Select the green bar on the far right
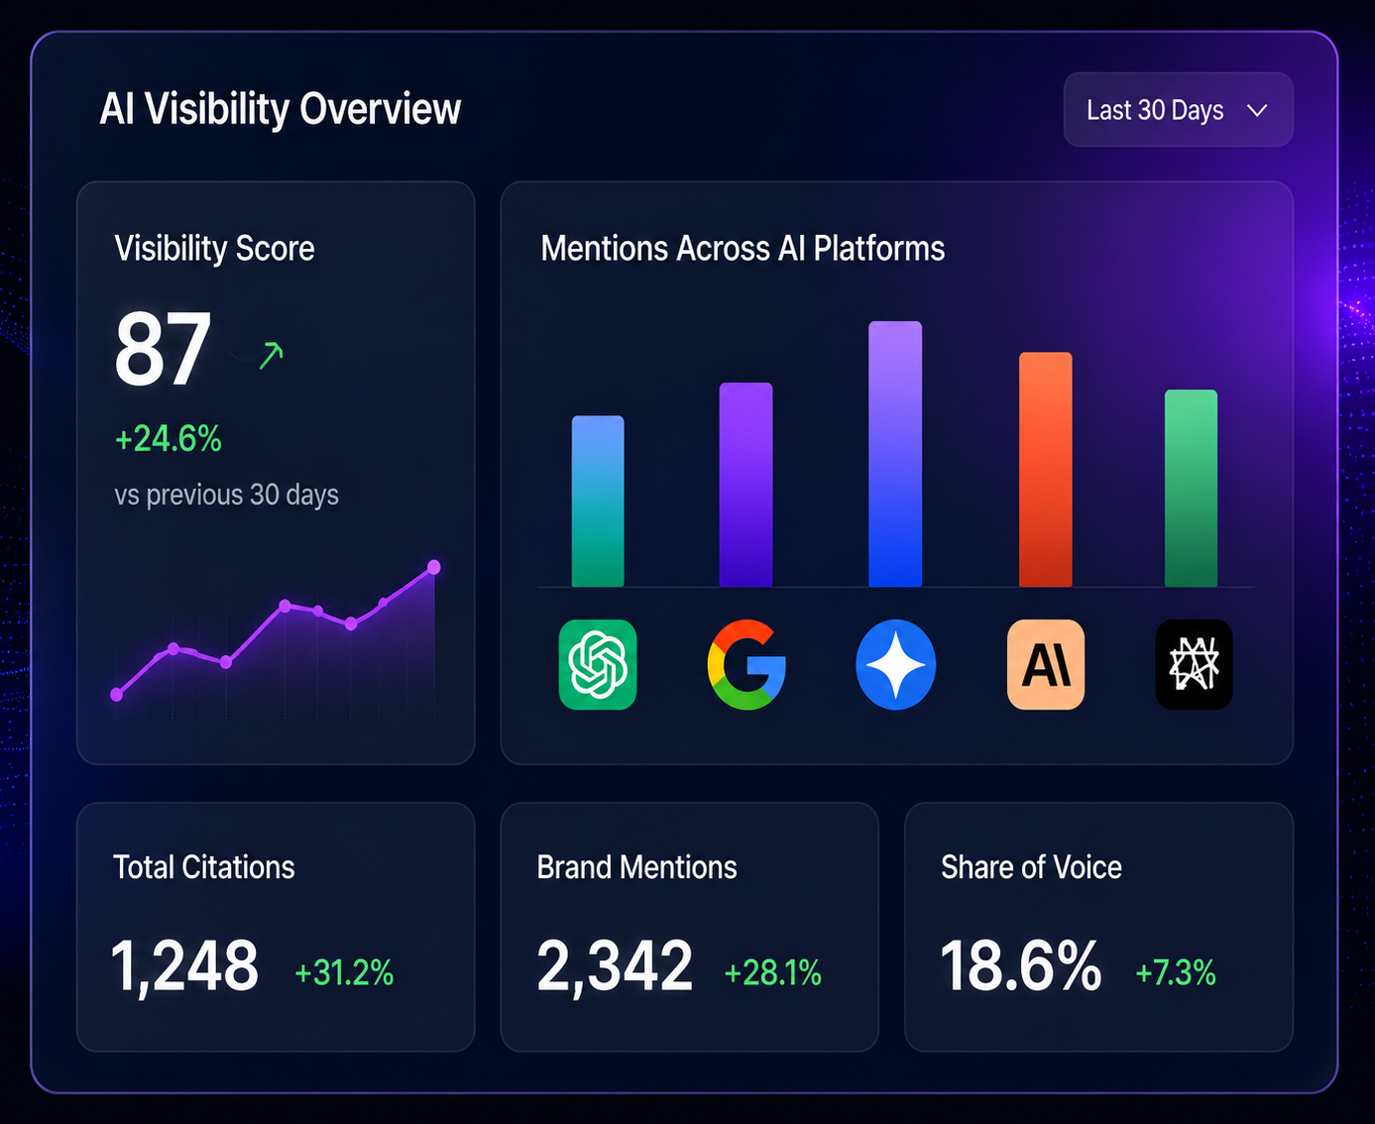The image size is (1375, 1124). click(1191, 488)
